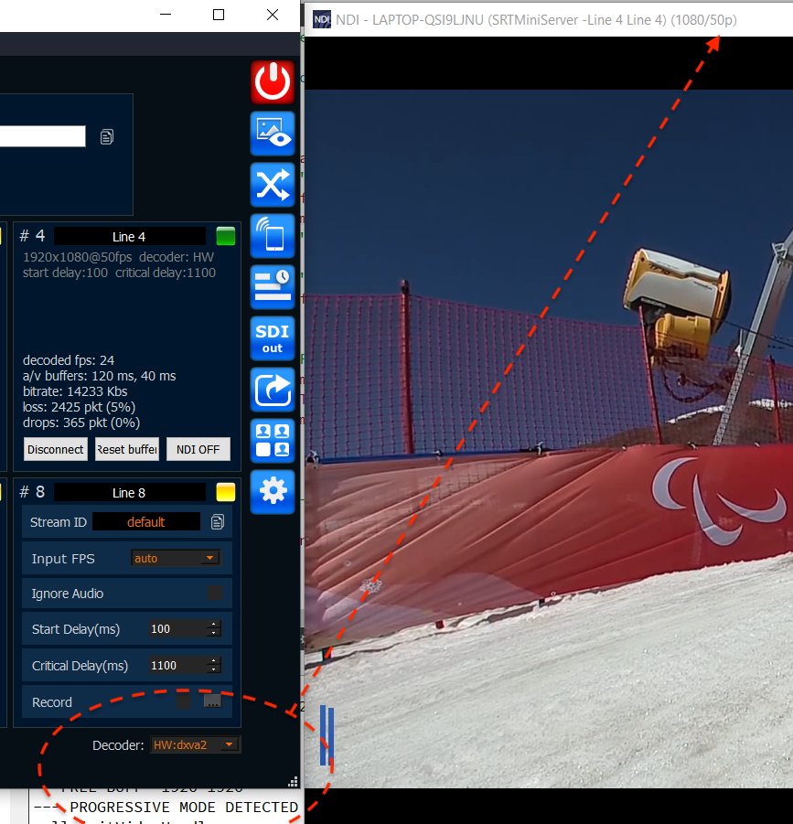Click the a/v buffers: 120 ms text
Screen dimensions: 793x824
coord(99,376)
